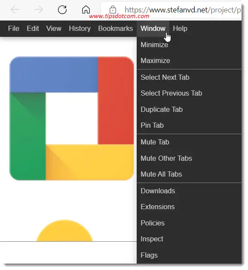The width and height of the screenshot is (248, 270).
Task: Open the History menu
Action: [80, 28]
